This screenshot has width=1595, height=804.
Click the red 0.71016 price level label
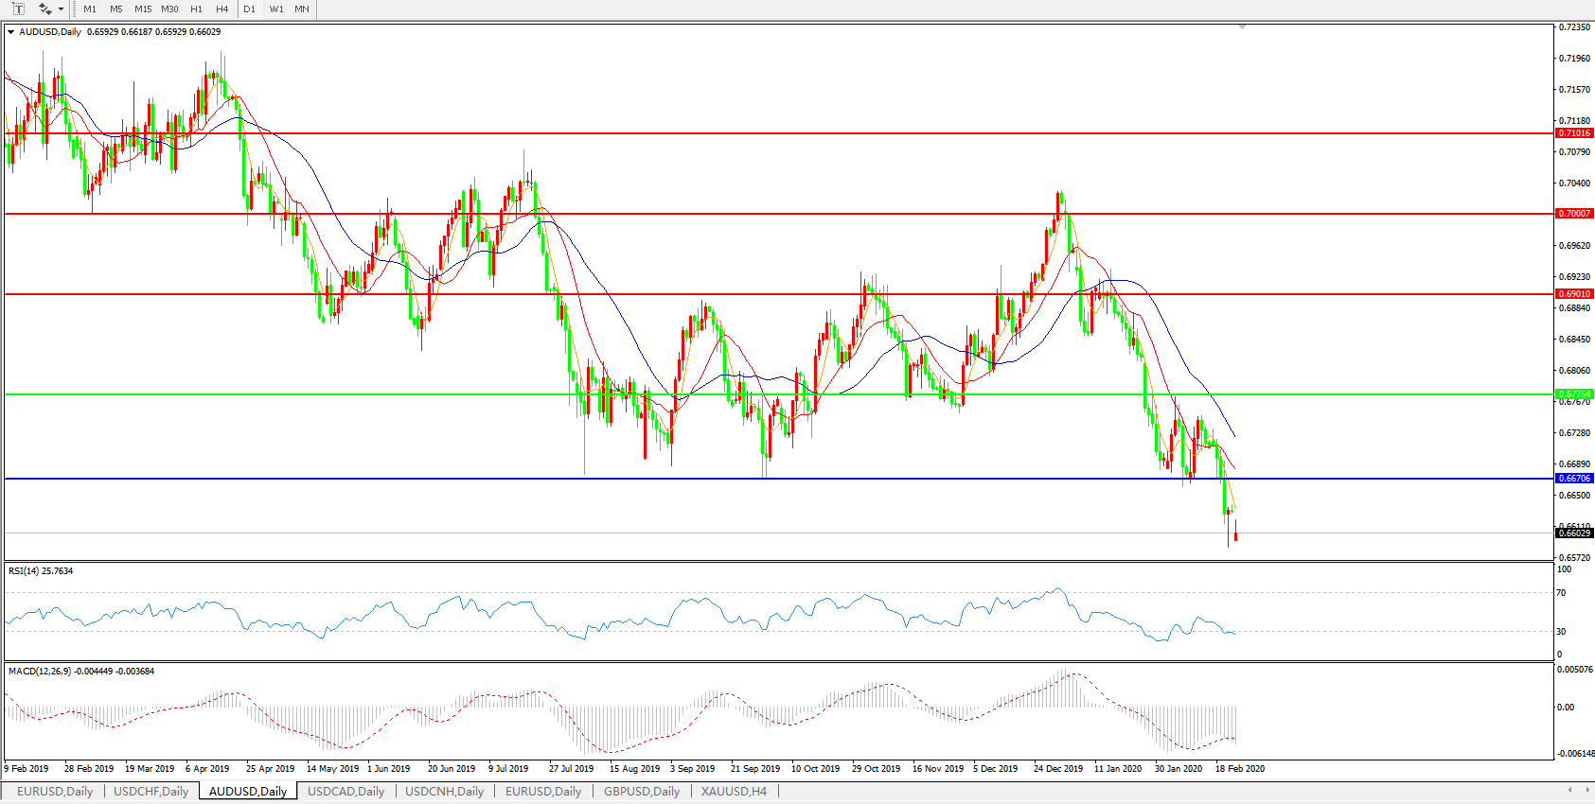point(1574,133)
